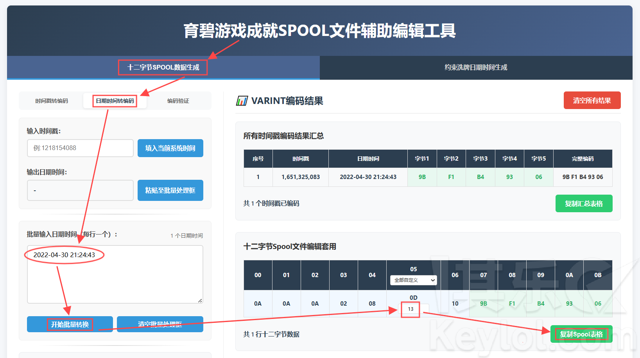Select the 时间戳转编码 sub-tab
Screen dimensions: 640x358
pos(52,101)
